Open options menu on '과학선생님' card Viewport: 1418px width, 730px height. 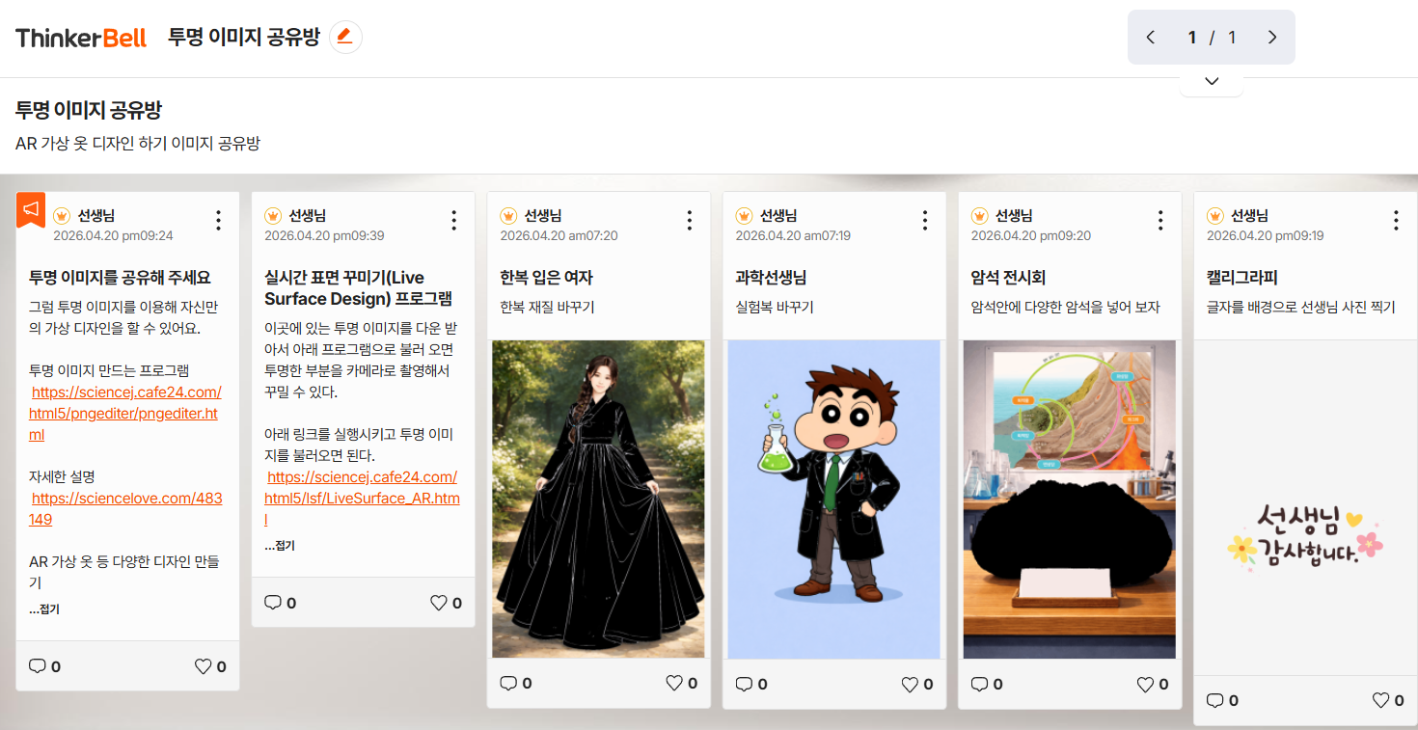(924, 221)
